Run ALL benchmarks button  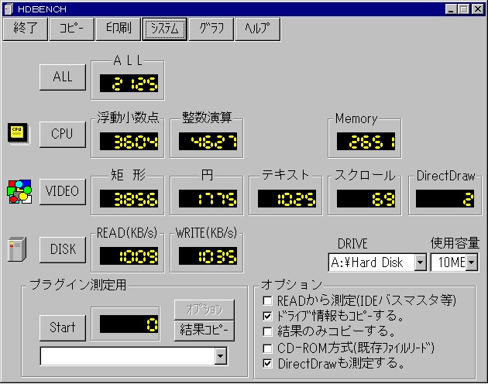63,77
